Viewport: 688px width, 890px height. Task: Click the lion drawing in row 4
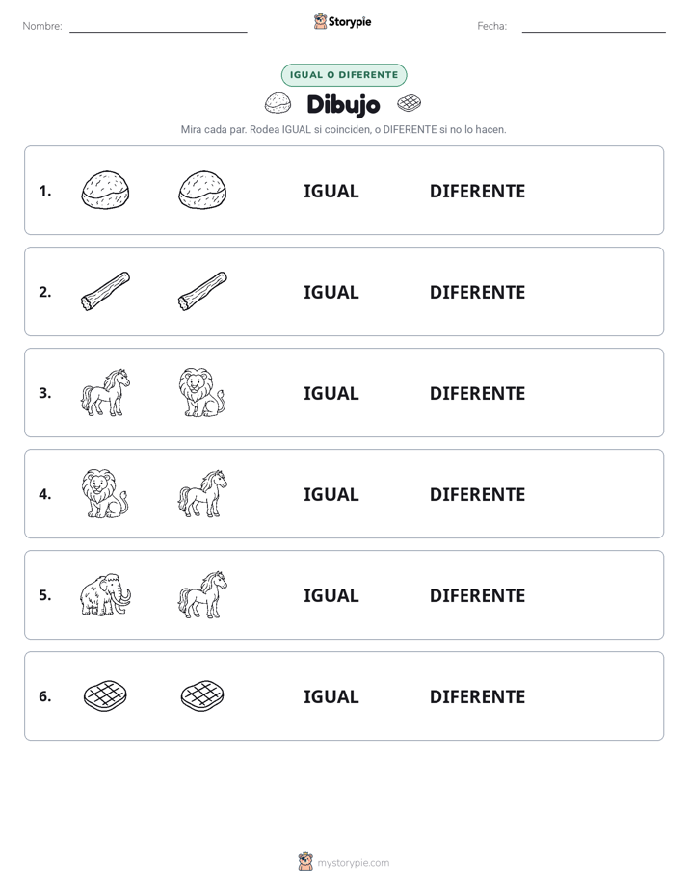tap(105, 493)
